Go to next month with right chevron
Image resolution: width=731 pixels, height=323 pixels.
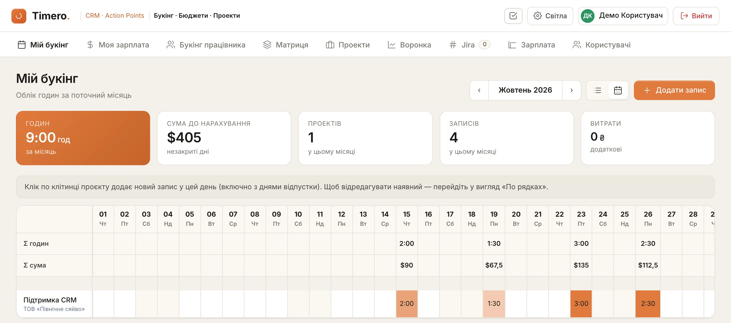coord(571,90)
